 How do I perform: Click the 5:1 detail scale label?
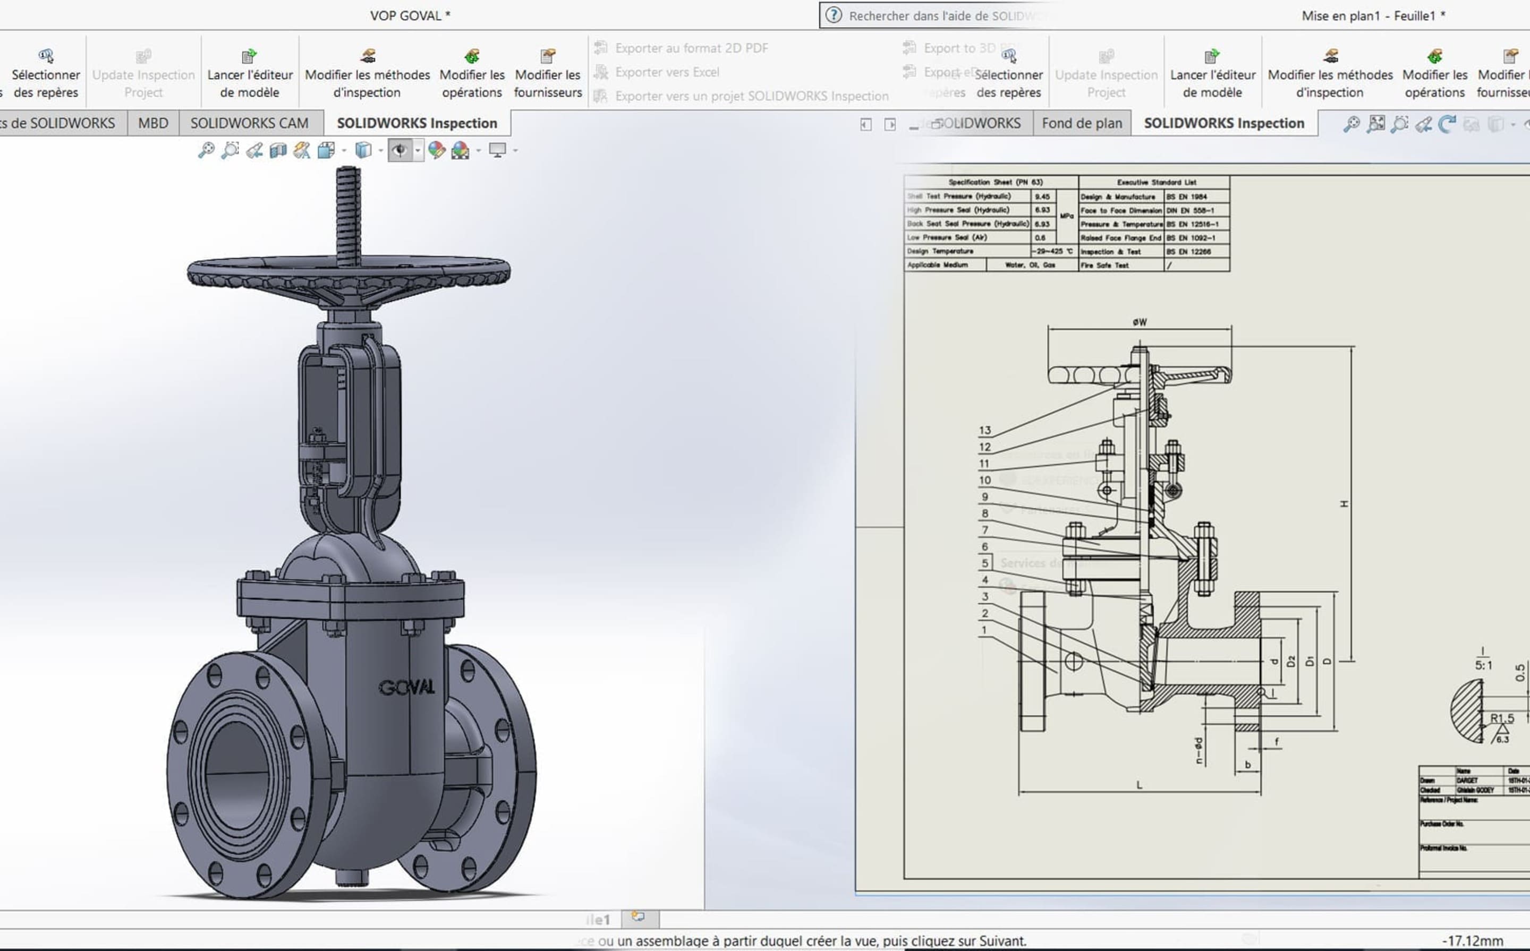click(x=1483, y=665)
